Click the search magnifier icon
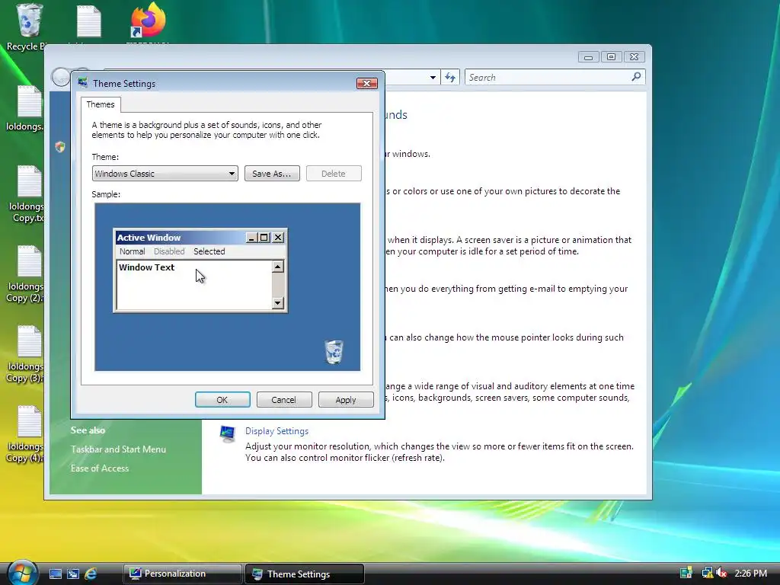Viewport: 780px width, 585px height. click(636, 77)
